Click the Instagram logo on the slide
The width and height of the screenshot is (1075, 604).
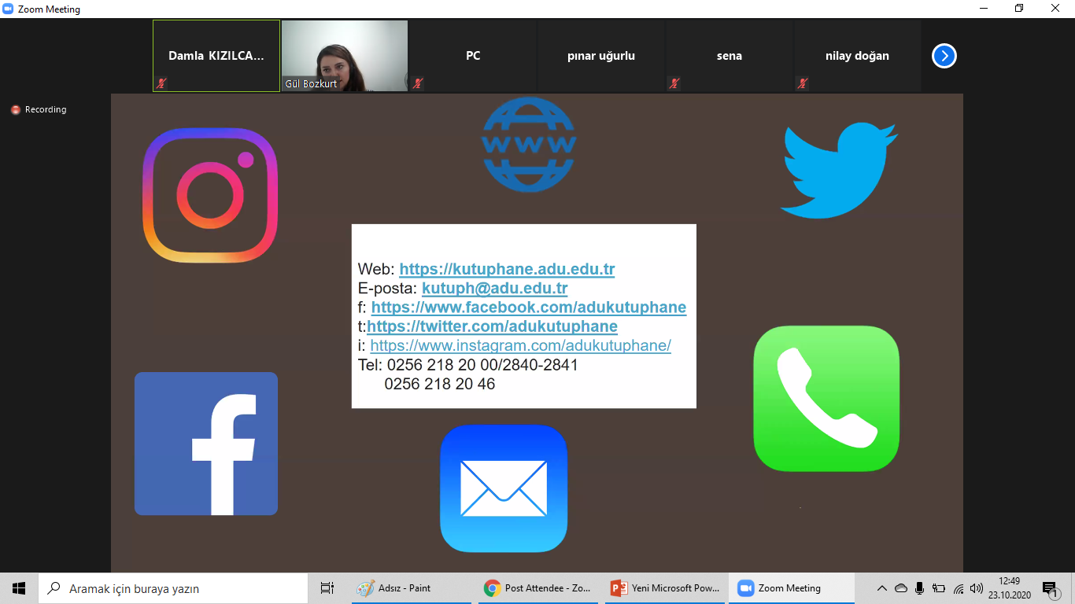click(x=210, y=195)
